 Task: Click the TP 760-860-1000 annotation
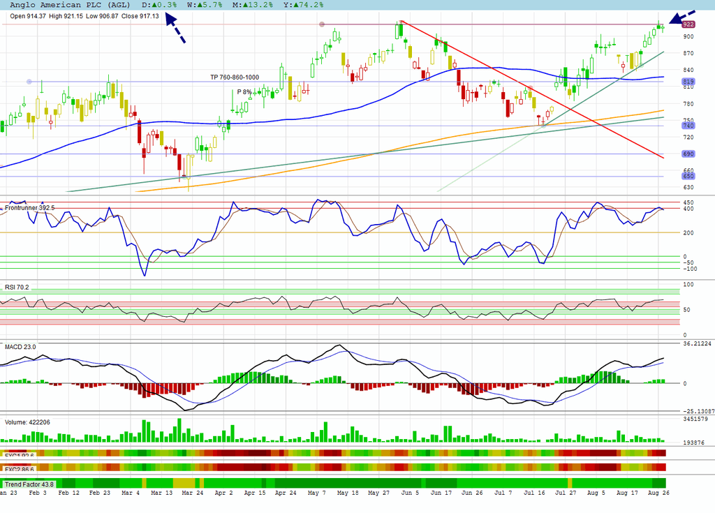235,77
